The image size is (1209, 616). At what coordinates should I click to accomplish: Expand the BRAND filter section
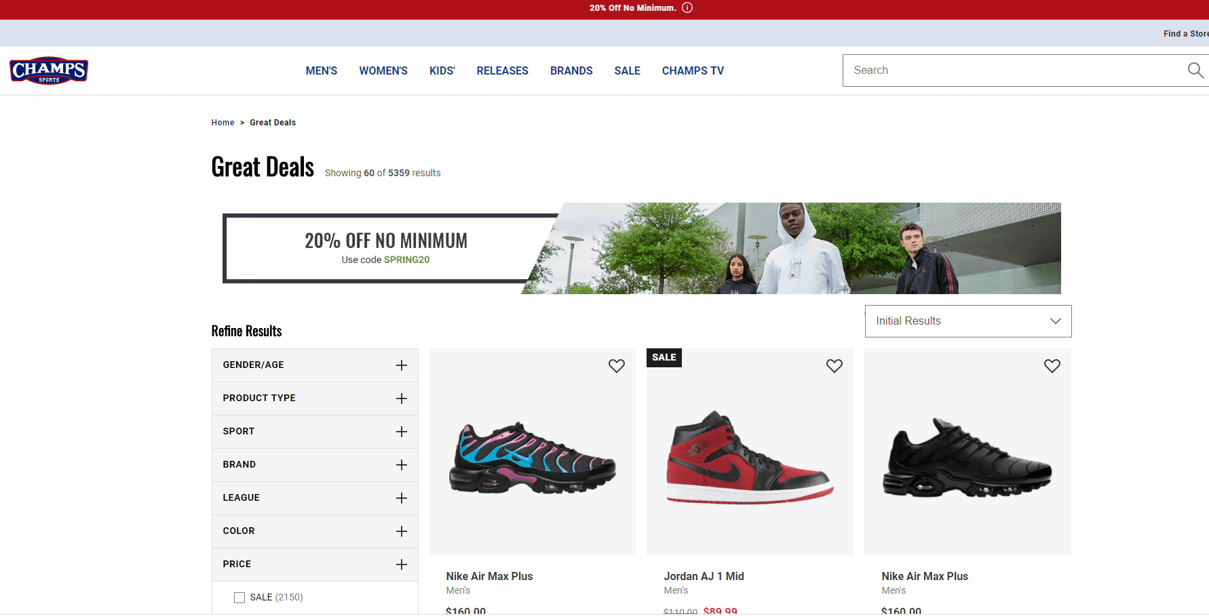pyautogui.click(x=315, y=465)
